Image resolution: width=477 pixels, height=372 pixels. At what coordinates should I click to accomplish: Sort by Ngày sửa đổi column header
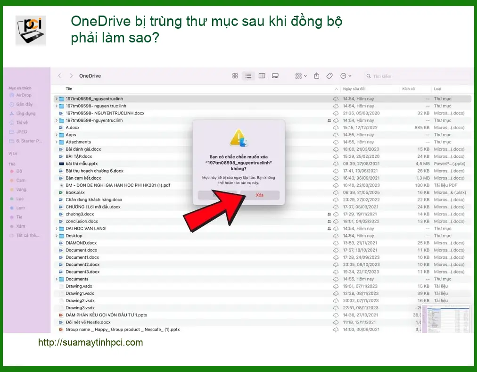pyautogui.click(x=354, y=89)
